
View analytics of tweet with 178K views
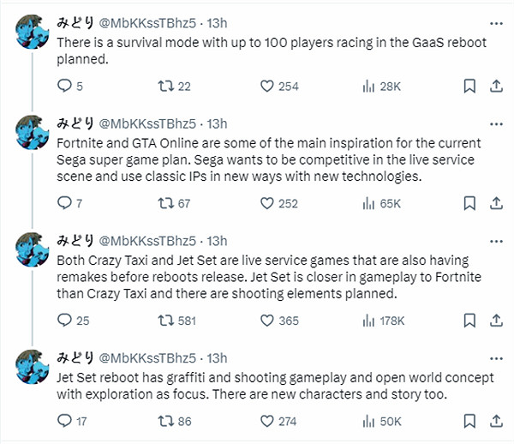coord(370,321)
